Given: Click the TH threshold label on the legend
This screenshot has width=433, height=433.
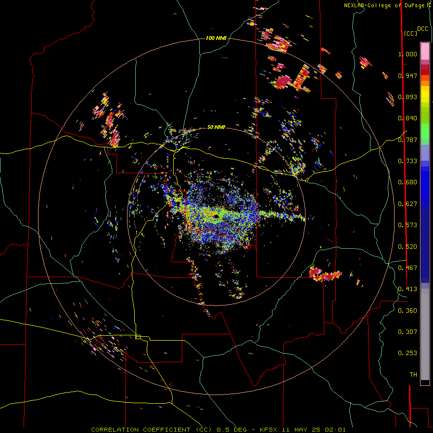Looking at the screenshot, I should click(413, 375).
